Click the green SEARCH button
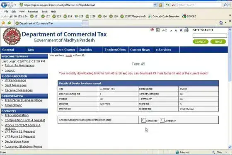This screenshot has height=155, width=232. tap(201, 41)
